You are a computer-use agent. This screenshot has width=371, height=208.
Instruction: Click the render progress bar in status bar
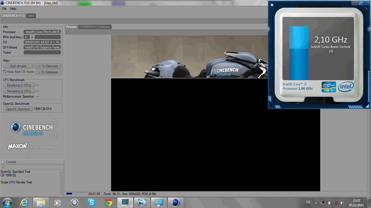click(77, 194)
